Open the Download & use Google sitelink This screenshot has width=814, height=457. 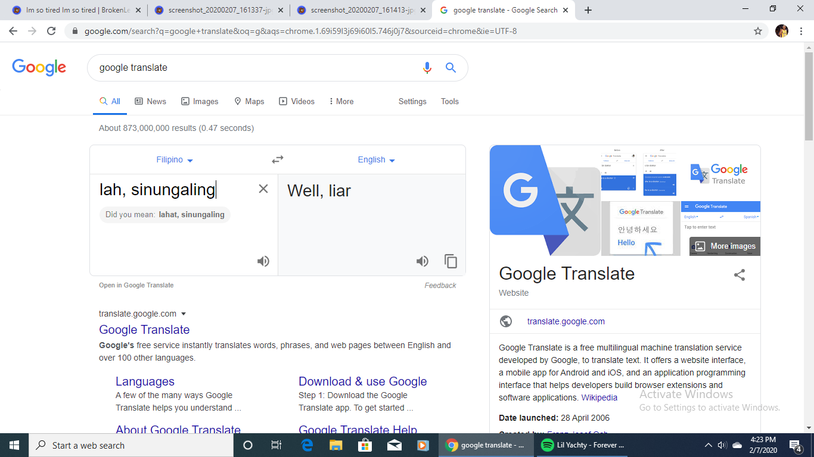click(363, 381)
